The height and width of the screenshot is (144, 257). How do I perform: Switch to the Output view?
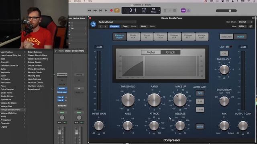240,37
